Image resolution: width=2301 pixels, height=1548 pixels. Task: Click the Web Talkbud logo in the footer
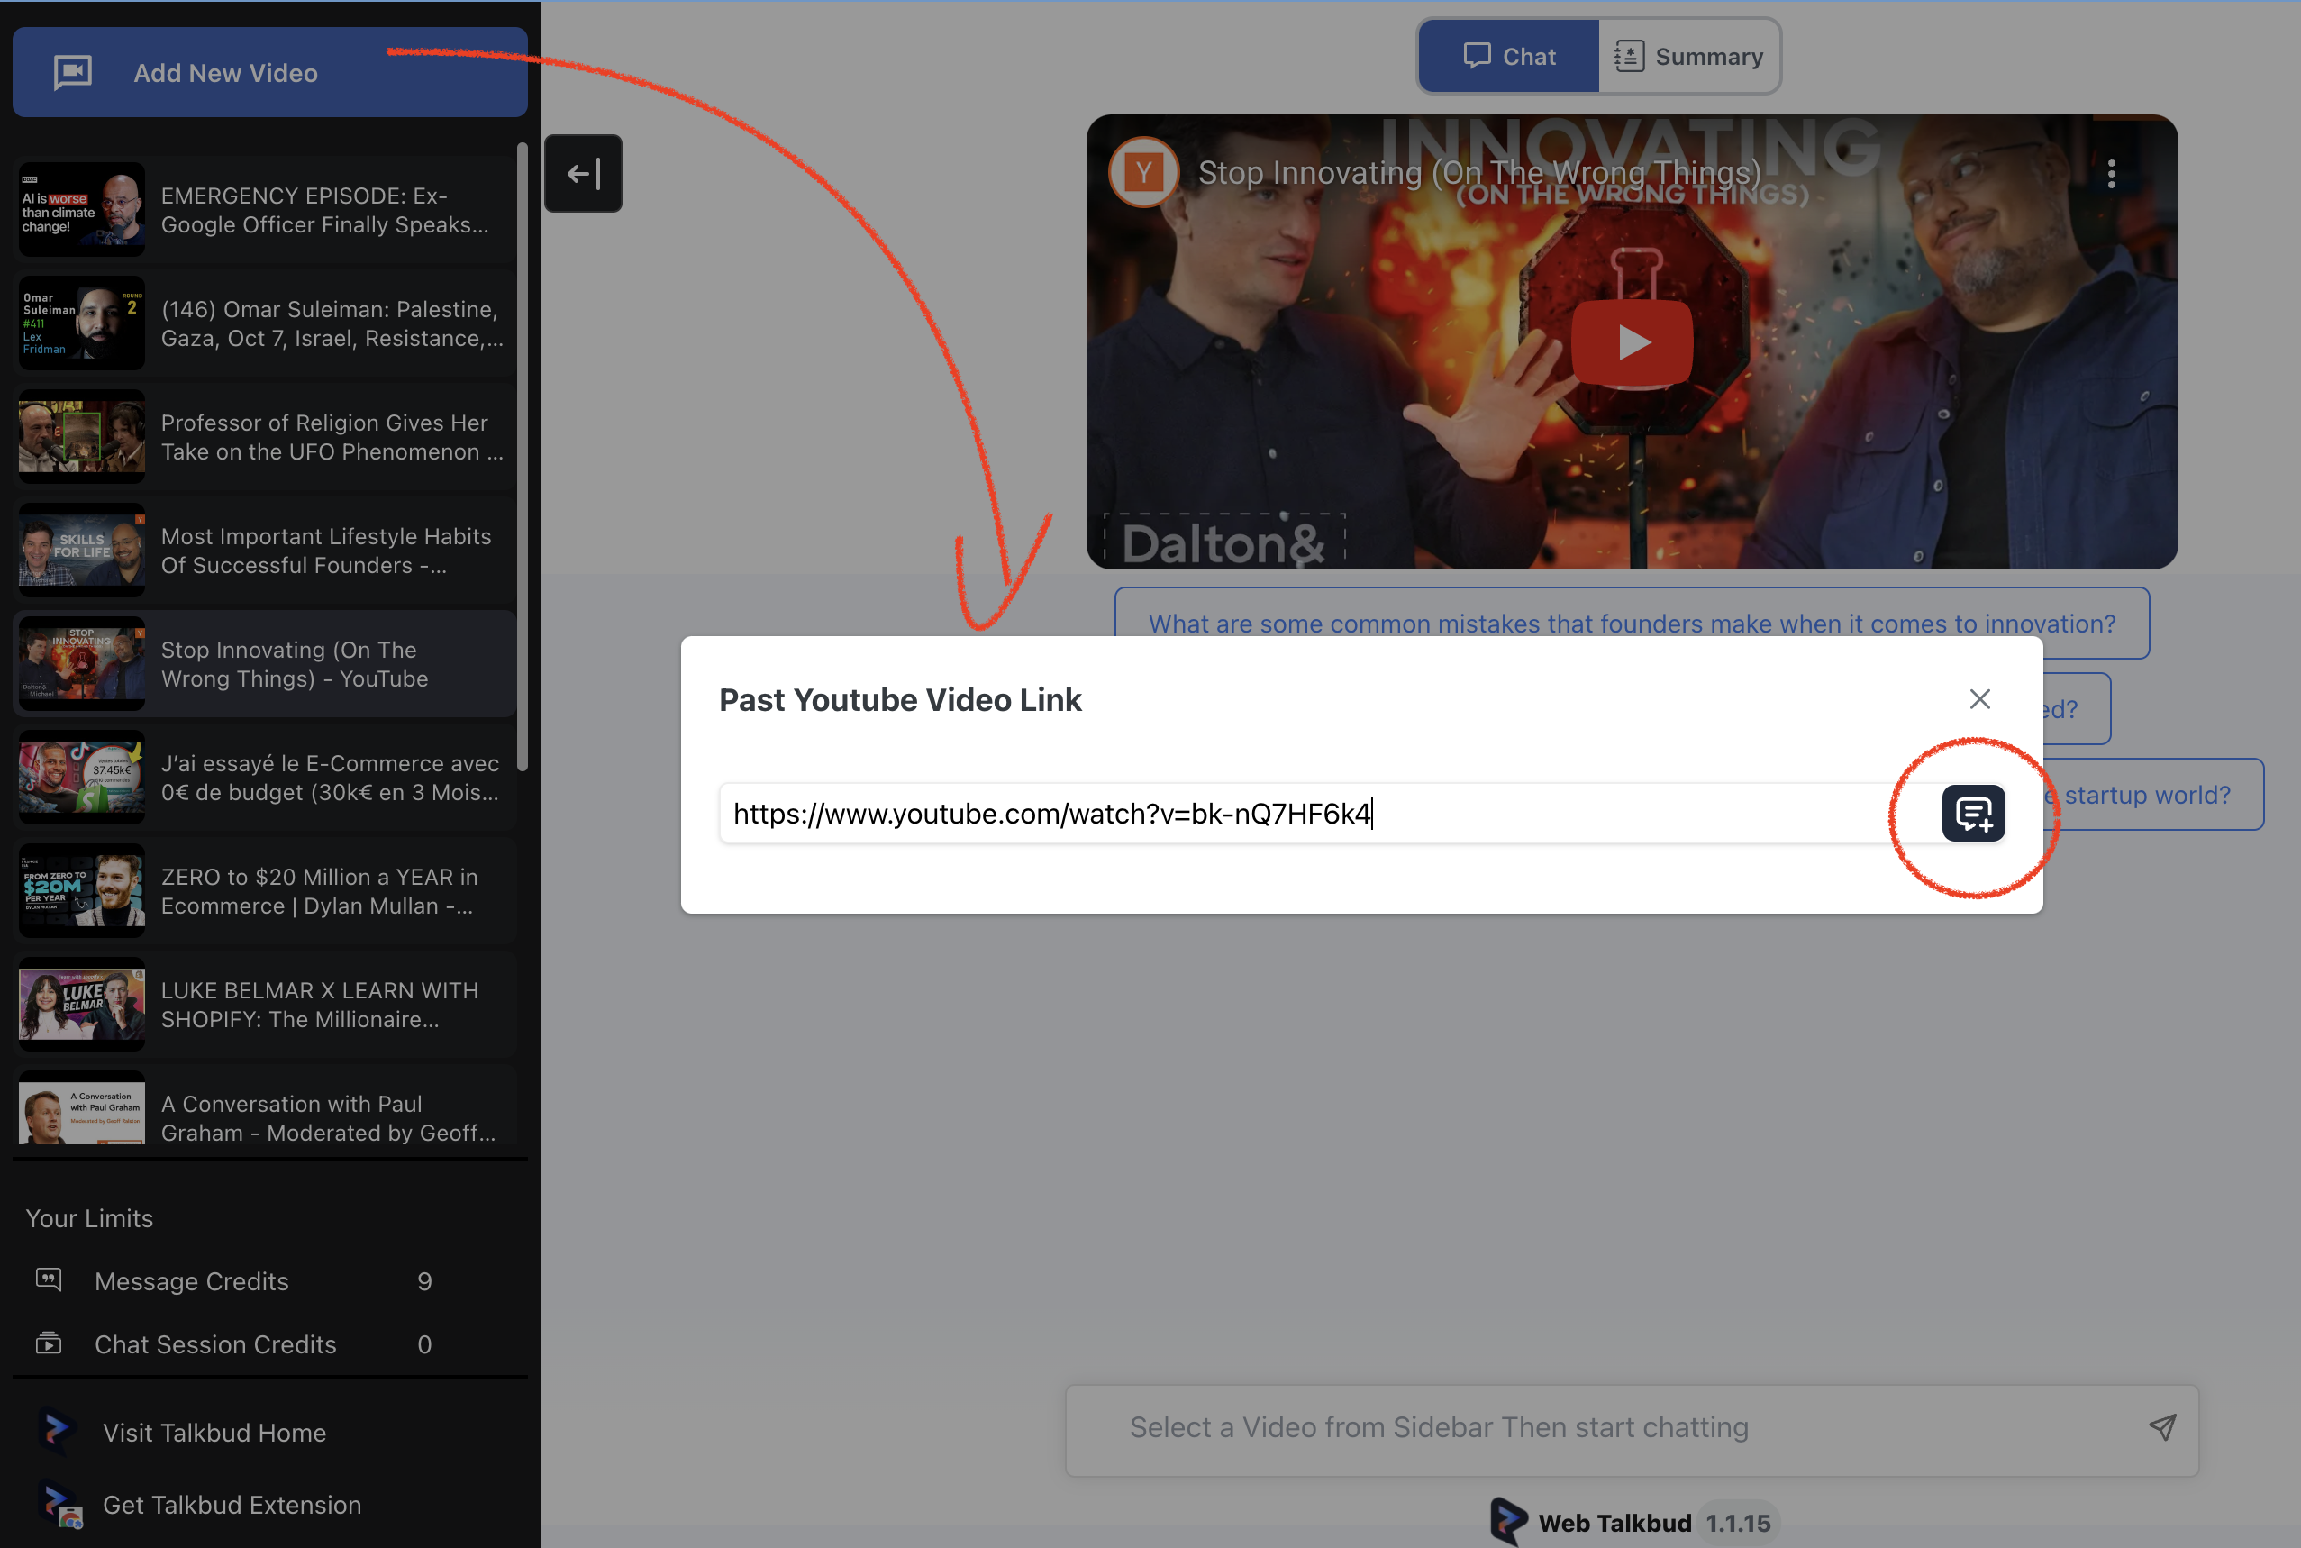tap(1508, 1523)
